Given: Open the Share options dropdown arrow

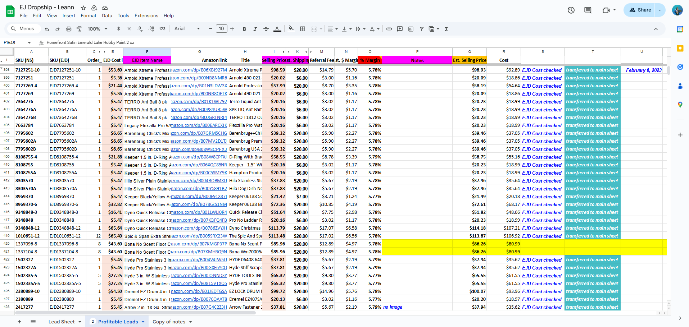Looking at the screenshot, I should [x=660, y=10].
